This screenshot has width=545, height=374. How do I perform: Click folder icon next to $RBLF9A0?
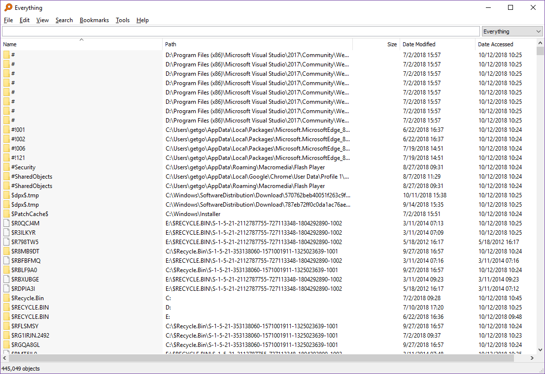pyautogui.click(x=6, y=270)
